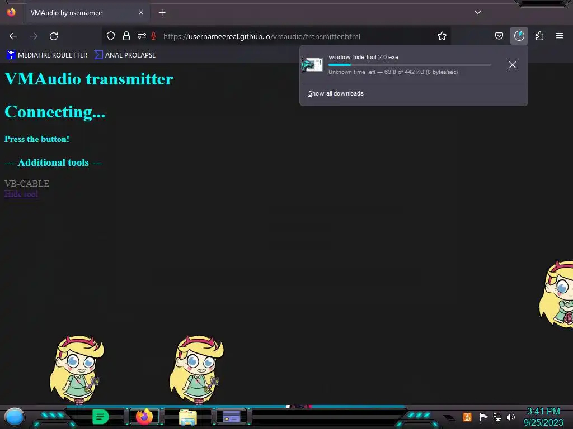
Task: Click the VMAudio transmitter heading
Action: click(x=89, y=79)
